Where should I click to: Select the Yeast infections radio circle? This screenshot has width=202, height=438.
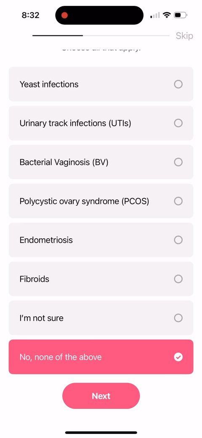coord(178,84)
